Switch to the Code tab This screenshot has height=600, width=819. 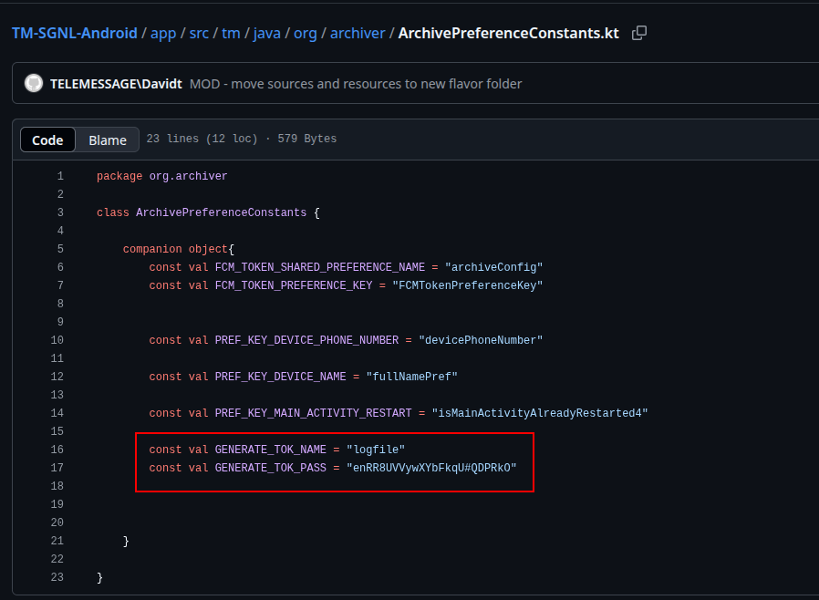(47, 140)
